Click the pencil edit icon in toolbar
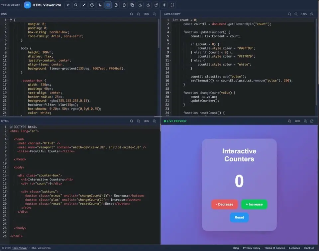Screen dimensions: 319x251 [x=68, y=5]
